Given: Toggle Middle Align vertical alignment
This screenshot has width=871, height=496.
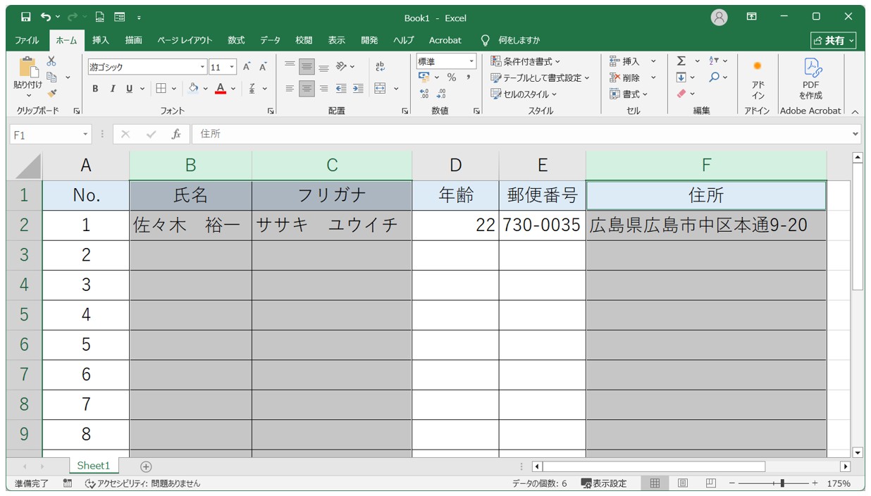Looking at the screenshot, I should point(307,67).
